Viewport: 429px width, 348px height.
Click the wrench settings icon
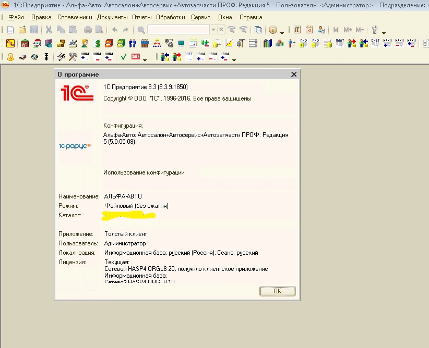[375, 30]
